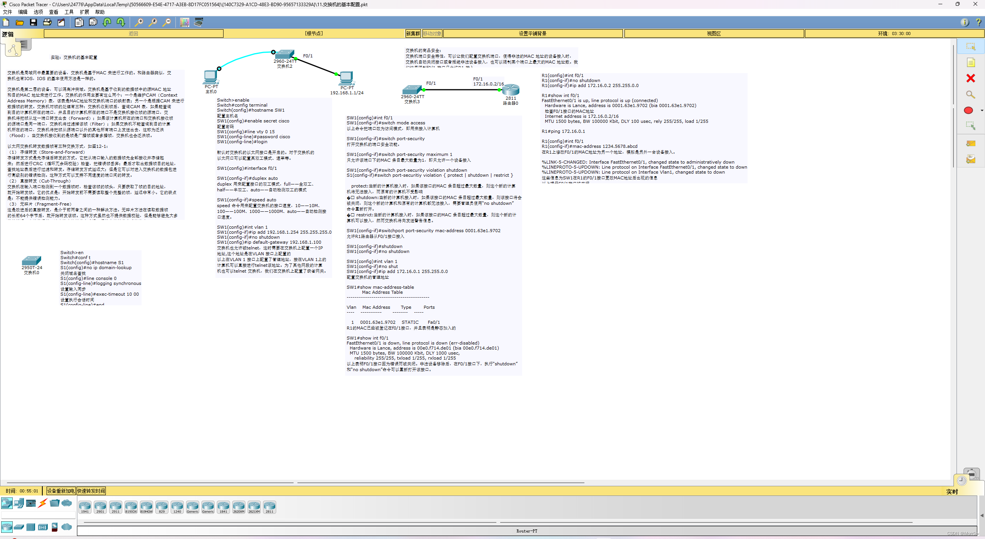Pick the 2811 router from device list
The image size is (985, 539).
tap(269, 507)
